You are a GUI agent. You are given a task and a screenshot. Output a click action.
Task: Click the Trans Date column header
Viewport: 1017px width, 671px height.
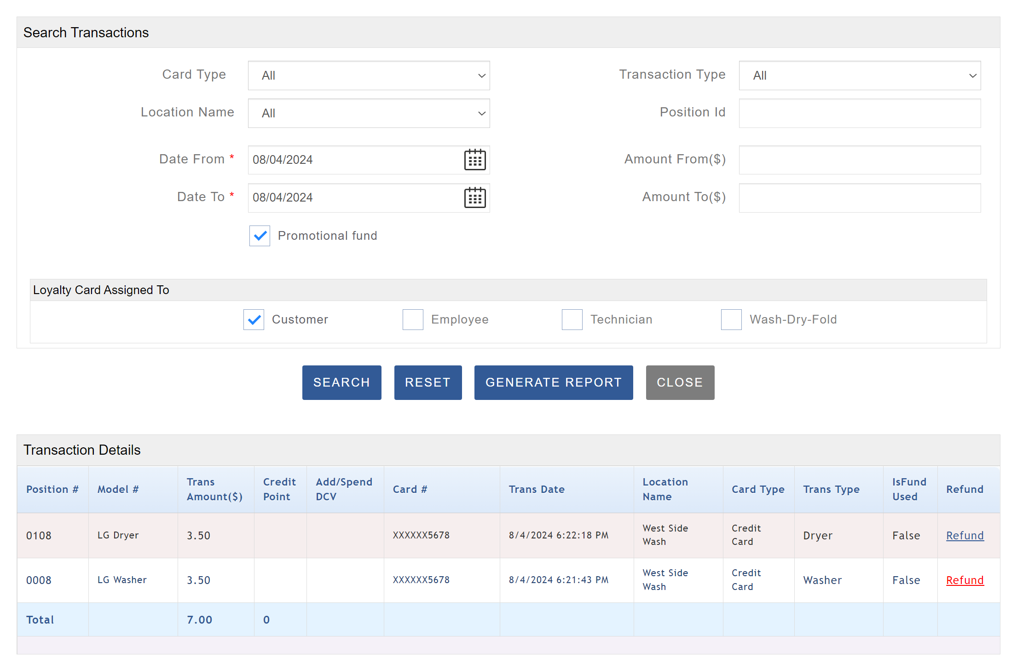click(536, 489)
